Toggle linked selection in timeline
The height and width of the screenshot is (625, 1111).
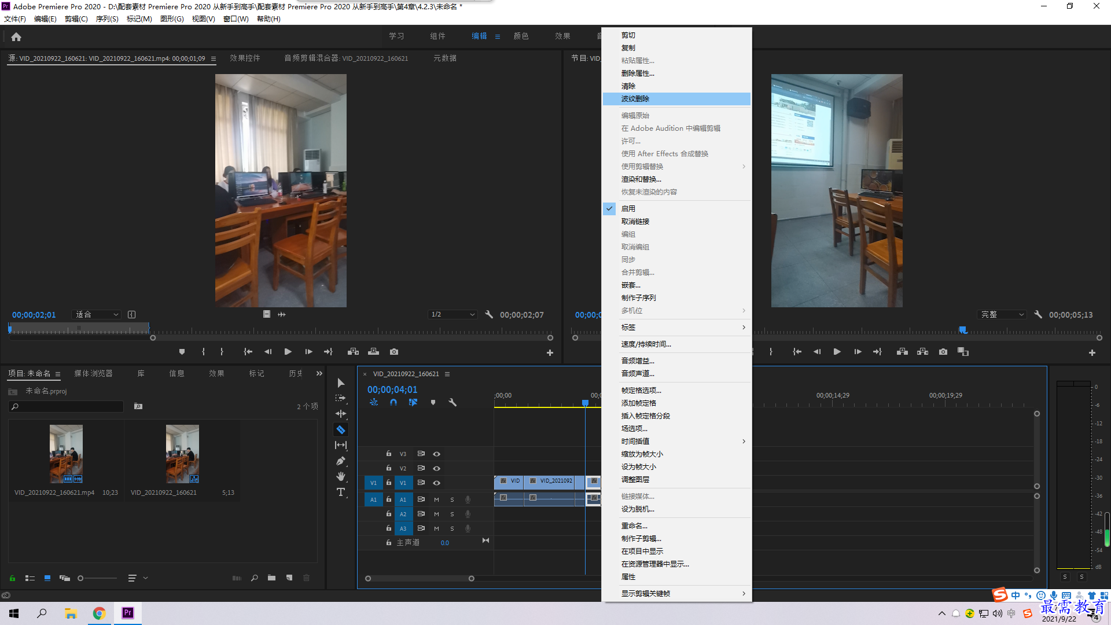[x=413, y=402]
